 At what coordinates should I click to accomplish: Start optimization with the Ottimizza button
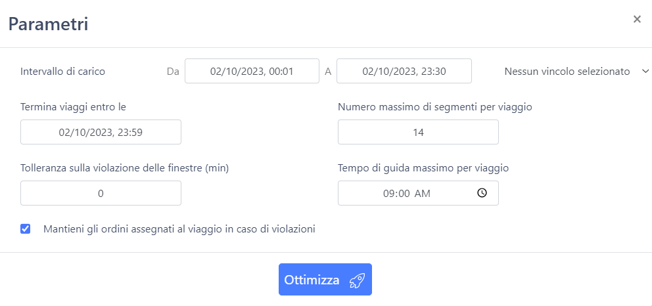pos(325,280)
